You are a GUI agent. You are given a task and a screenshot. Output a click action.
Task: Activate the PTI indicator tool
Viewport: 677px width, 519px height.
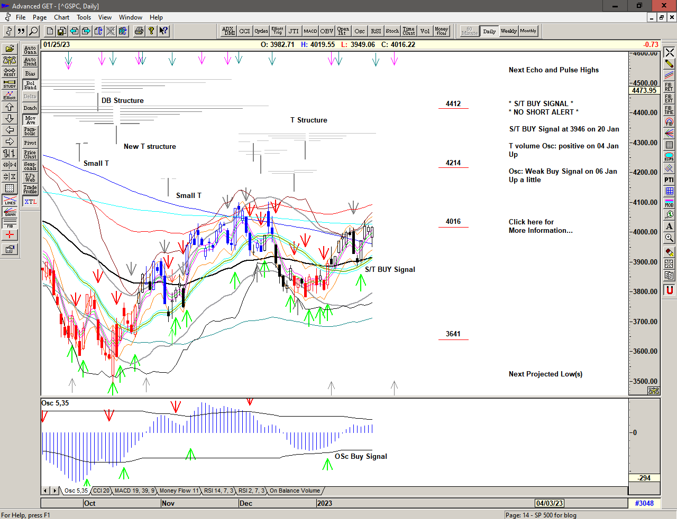point(669,180)
